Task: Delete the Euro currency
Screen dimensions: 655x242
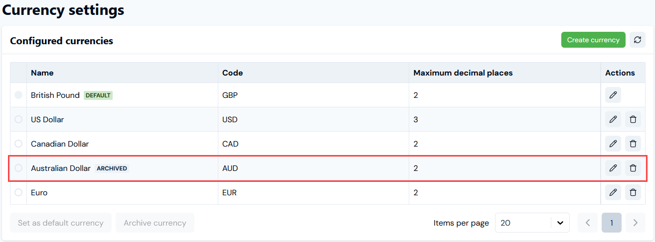Action: coord(633,192)
